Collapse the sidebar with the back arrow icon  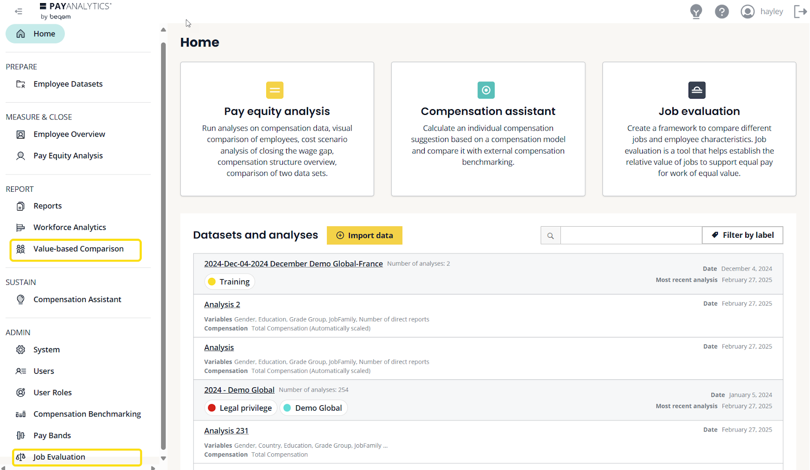(x=19, y=11)
